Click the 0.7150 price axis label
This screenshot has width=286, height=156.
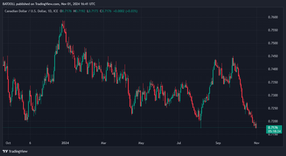[x=273, y=134]
